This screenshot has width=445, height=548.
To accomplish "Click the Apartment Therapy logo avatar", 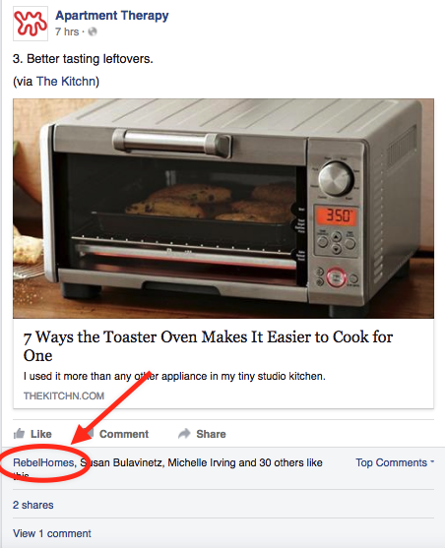I will 31,24.
